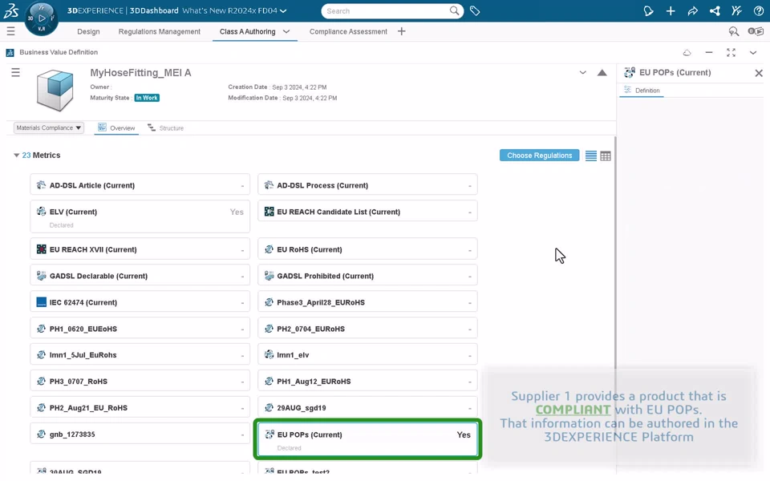This screenshot has width=770, height=481.
Task: Open the 3DS compass logo
Action: click(10, 10)
